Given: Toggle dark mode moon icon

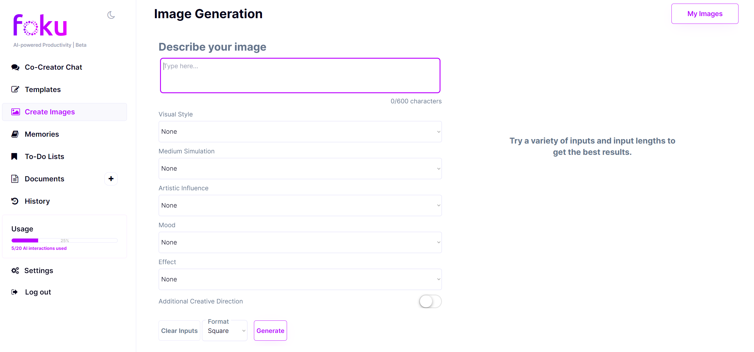Looking at the screenshot, I should click(111, 15).
